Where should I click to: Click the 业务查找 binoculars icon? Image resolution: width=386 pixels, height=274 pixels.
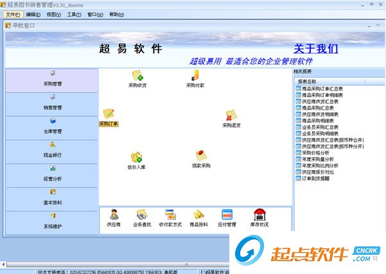(x=142, y=218)
